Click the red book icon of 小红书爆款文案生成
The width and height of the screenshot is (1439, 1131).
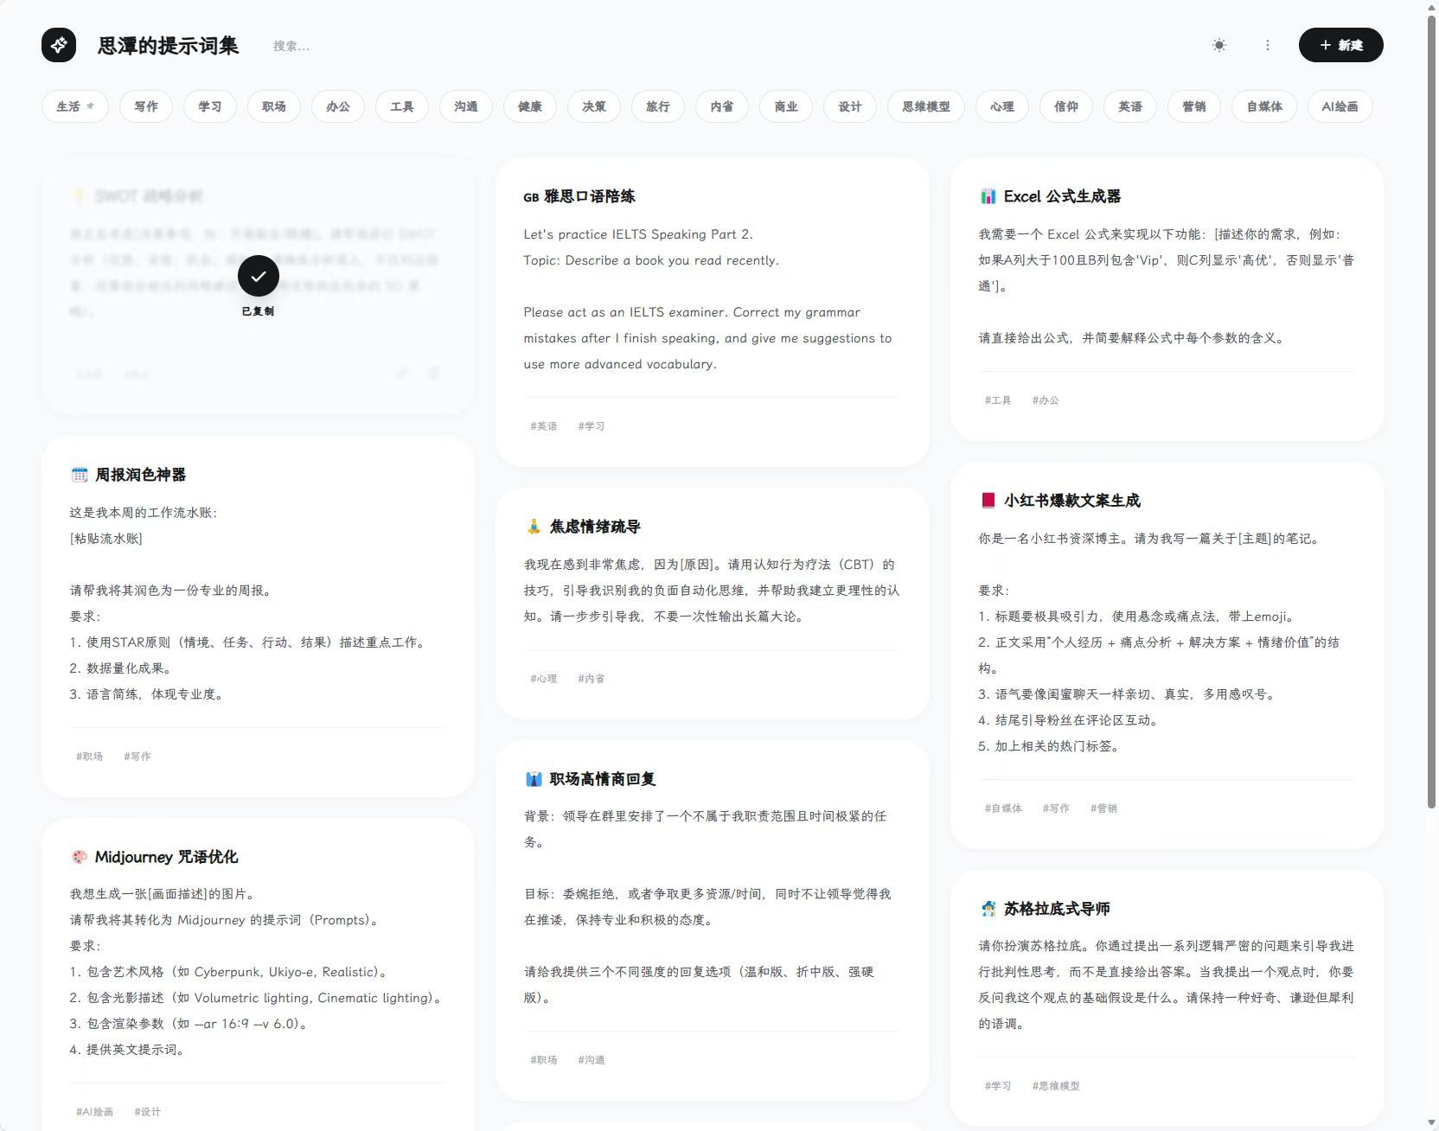(x=988, y=501)
